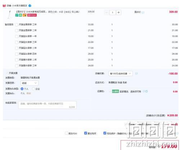Check the 17.00 two-year extended warranty option

point(17,48)
